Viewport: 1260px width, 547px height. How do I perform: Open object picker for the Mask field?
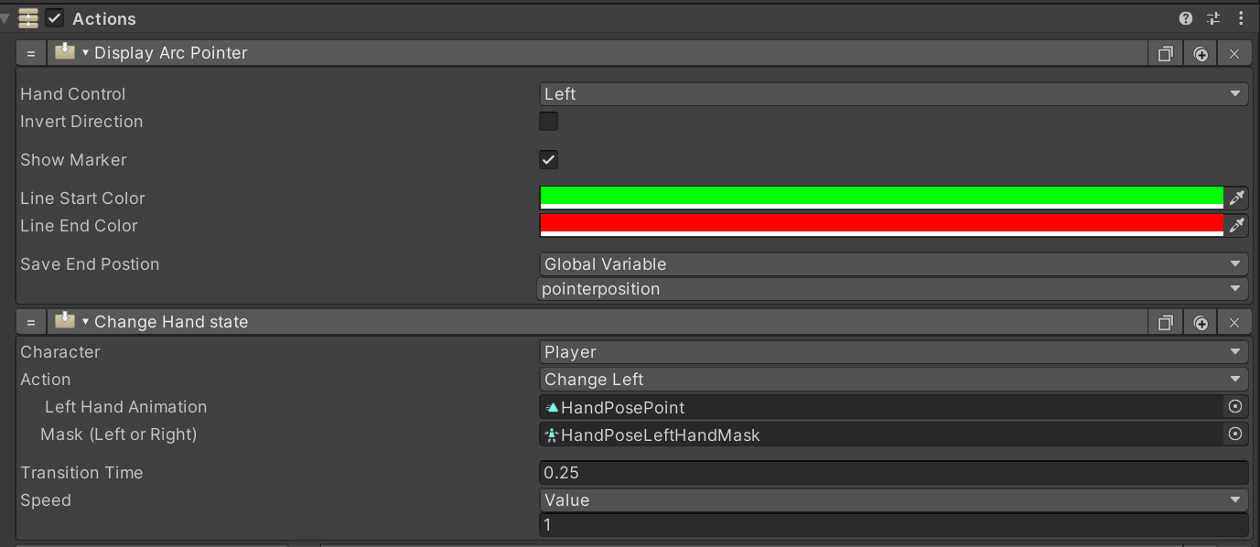tap(1235, 434)
